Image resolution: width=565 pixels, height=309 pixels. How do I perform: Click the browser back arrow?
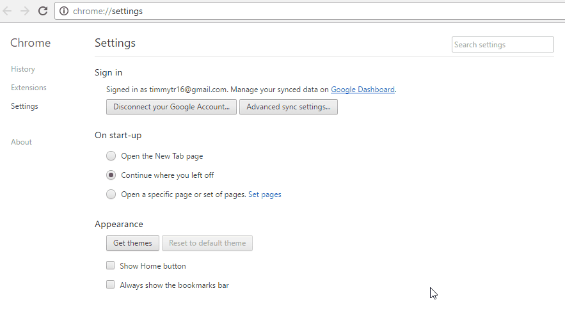click(7, 11)
